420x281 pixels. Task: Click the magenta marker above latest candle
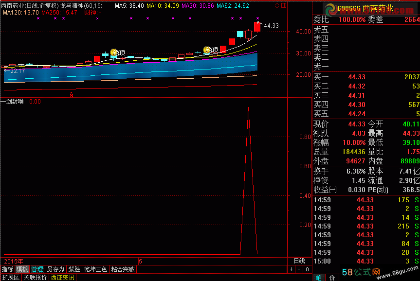click(257, 18)
